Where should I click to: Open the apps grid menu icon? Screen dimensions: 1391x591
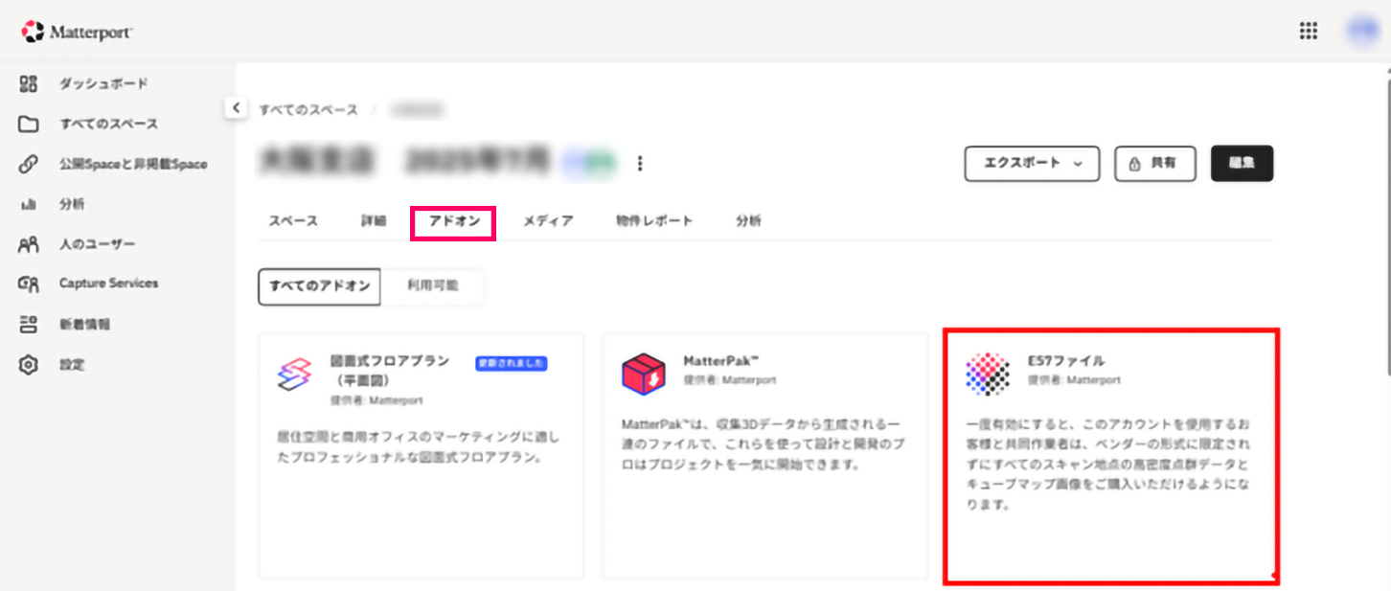pos(1308,31)
